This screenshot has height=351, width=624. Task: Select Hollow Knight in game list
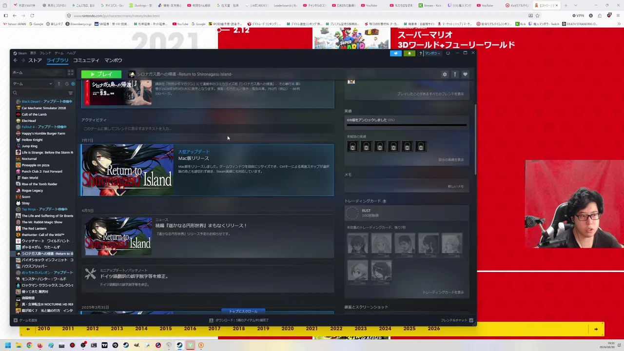click(x=44, y=139)
